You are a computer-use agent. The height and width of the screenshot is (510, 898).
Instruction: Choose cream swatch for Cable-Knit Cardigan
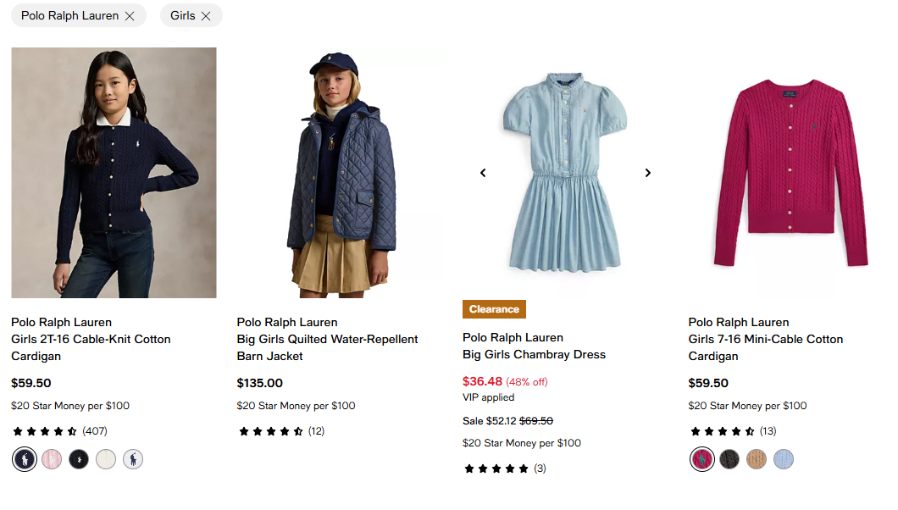(106, 459)
